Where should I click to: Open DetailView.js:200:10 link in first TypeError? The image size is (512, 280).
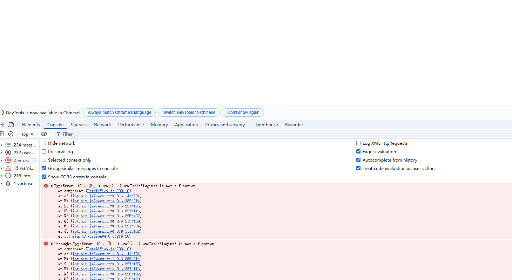pyautogui.click(x=108, y=191)
